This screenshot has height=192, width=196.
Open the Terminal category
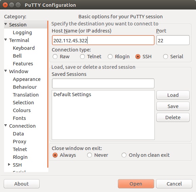[19, 40]
